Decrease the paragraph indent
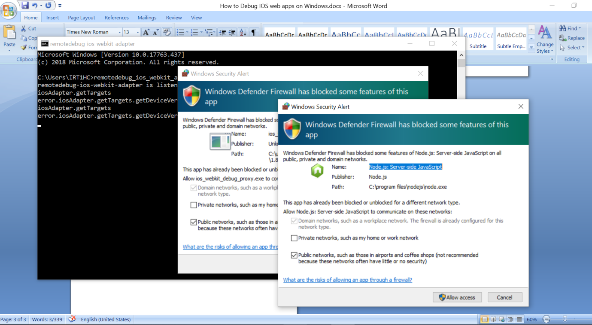 point(222,32)
